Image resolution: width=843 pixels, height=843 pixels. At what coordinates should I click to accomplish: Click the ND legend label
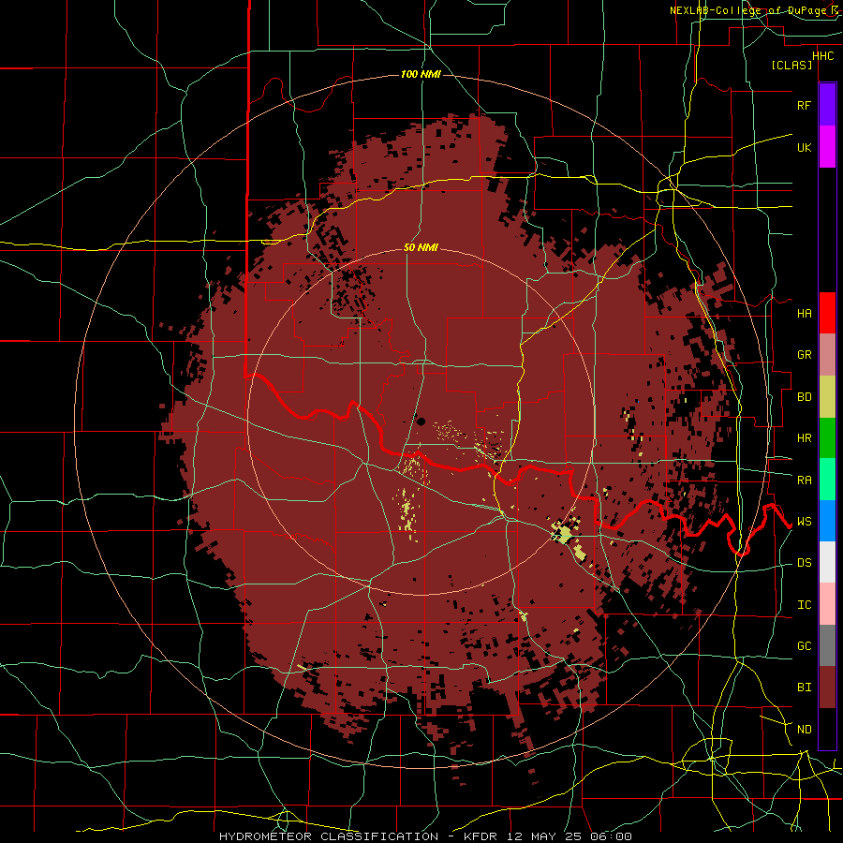tap(804, 729)
